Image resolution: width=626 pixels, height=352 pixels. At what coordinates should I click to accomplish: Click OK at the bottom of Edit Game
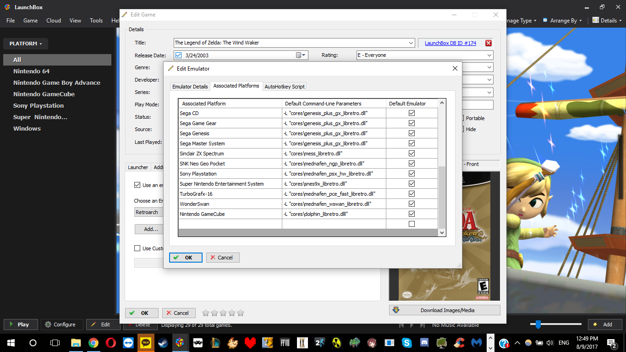[x=142, y=313]
